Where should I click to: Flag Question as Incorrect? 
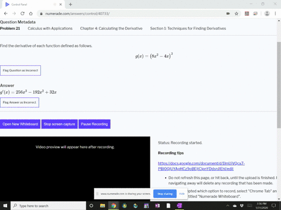pos(20,71)
